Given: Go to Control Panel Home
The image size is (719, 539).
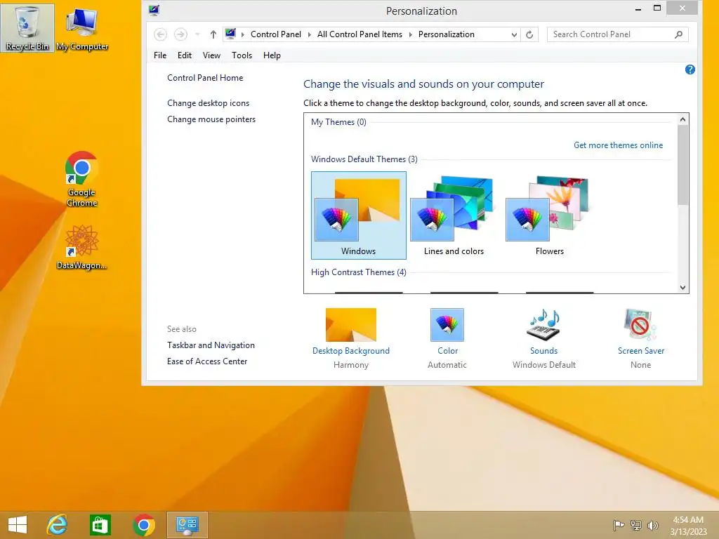Looking at the screenshot, I should point(205,78).
